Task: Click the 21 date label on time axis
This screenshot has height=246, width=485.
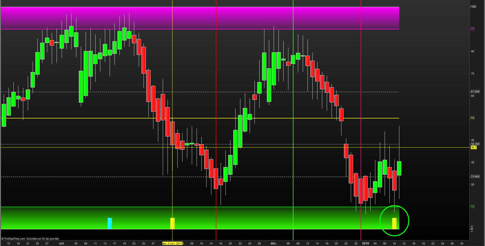Action: (28, 243)
